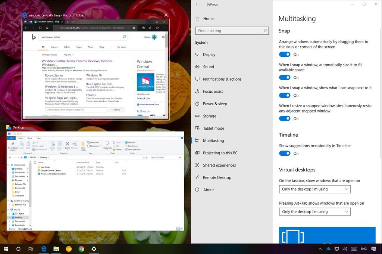
Task: Open the taskbar virtual desktops dropdown
Action: (x=314, y=189)
